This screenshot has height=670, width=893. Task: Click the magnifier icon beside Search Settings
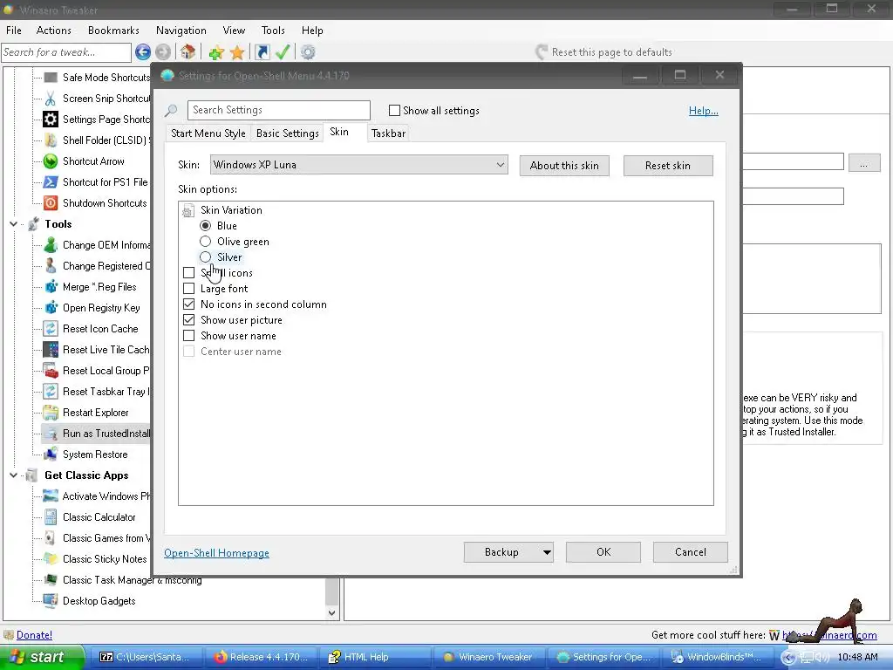pyautogui.click(x=171, y=111)
